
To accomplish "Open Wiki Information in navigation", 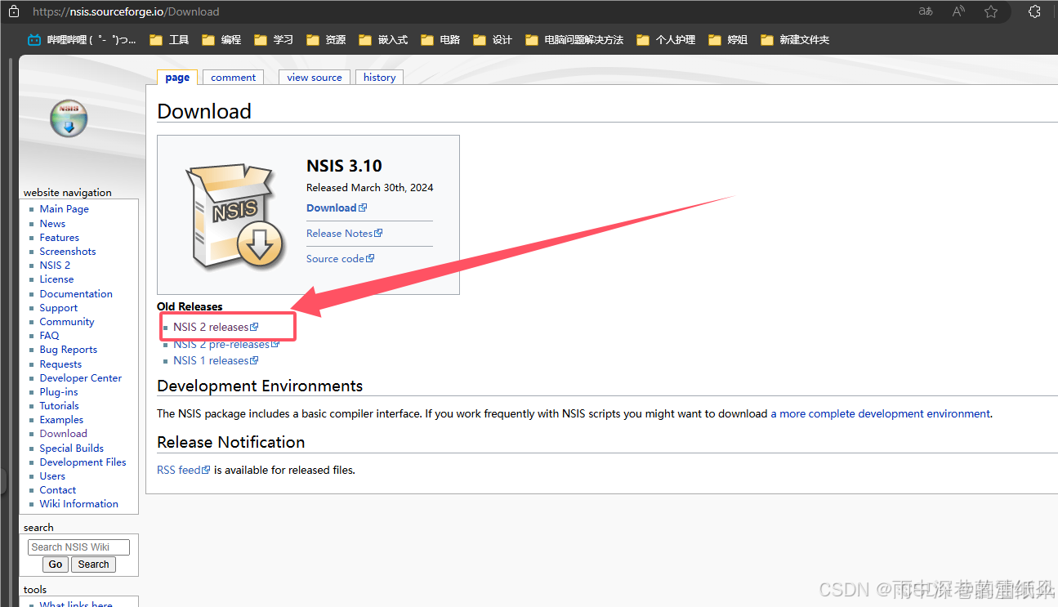I will pyautogui.click(x=78, y=503).
